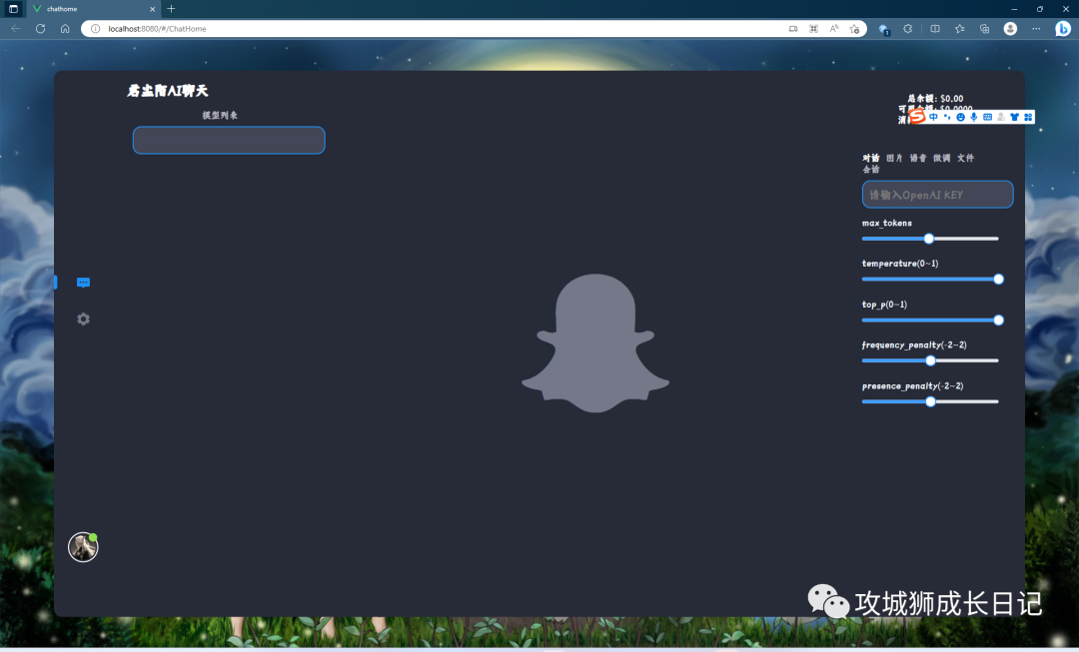Toggle Sogou punctuation mode icon

tap(947, 117)
